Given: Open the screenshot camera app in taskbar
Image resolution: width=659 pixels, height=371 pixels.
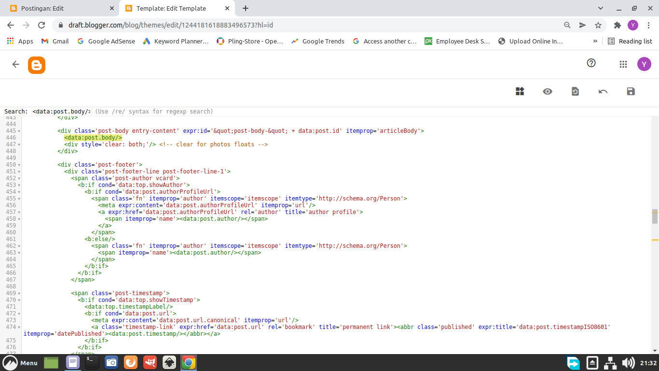Looking at the screenshot, I should pos(111,363).
